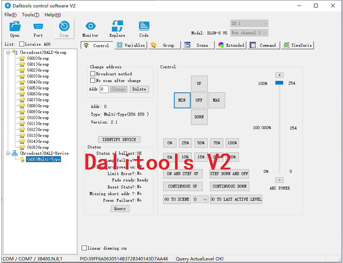Collapse the (broadcast)DALI-Group tree node

(8, 52)
